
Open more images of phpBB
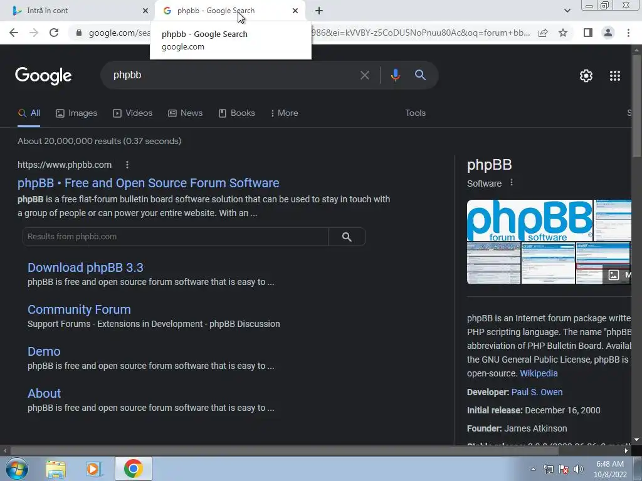617,275
